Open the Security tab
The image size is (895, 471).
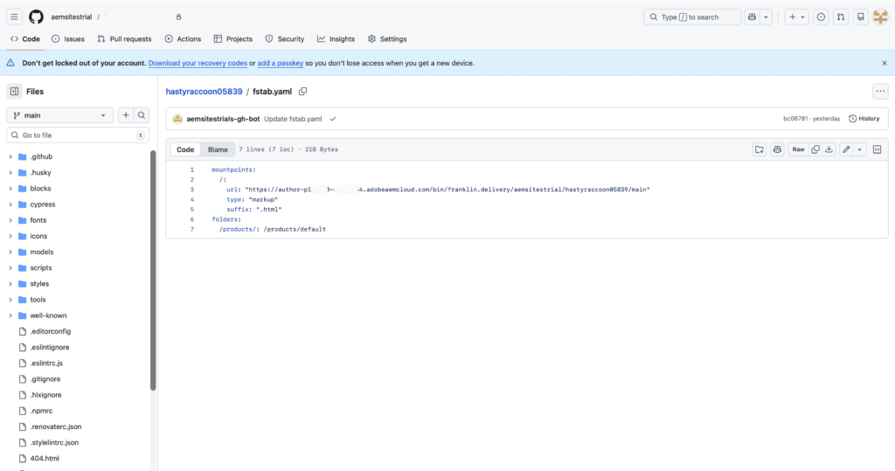pos(285,38)
